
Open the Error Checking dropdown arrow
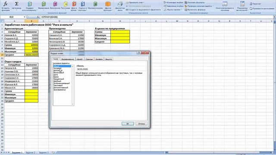click(x=213, y=6)
